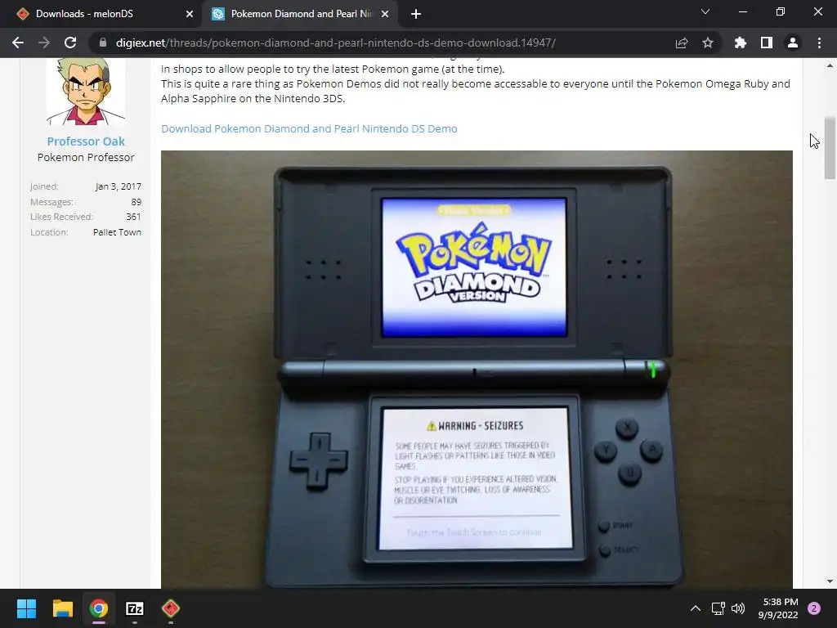The width and height of the screenshot is (837, 628).
Task: Open Chrome three-dot menu
Action: pos(819,43)
